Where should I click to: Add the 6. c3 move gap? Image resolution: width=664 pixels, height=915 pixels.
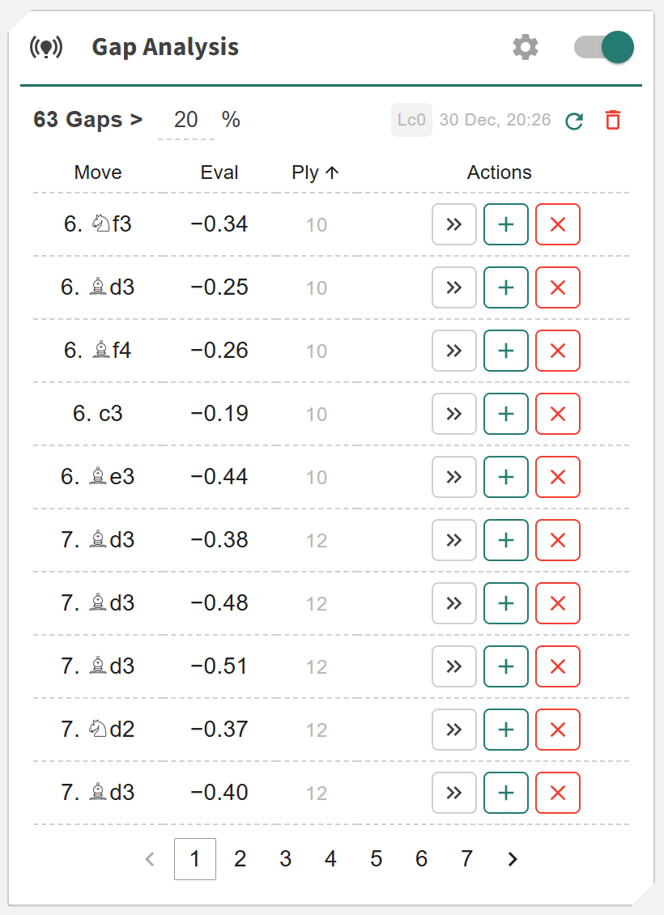tap(506, 414)
